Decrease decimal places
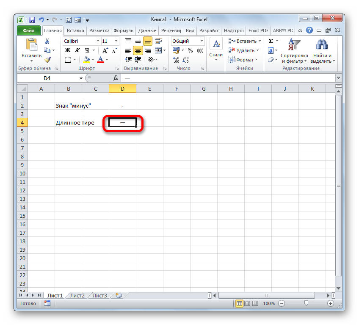The width and height of the screenshot is (359, 325). point(185,60)
